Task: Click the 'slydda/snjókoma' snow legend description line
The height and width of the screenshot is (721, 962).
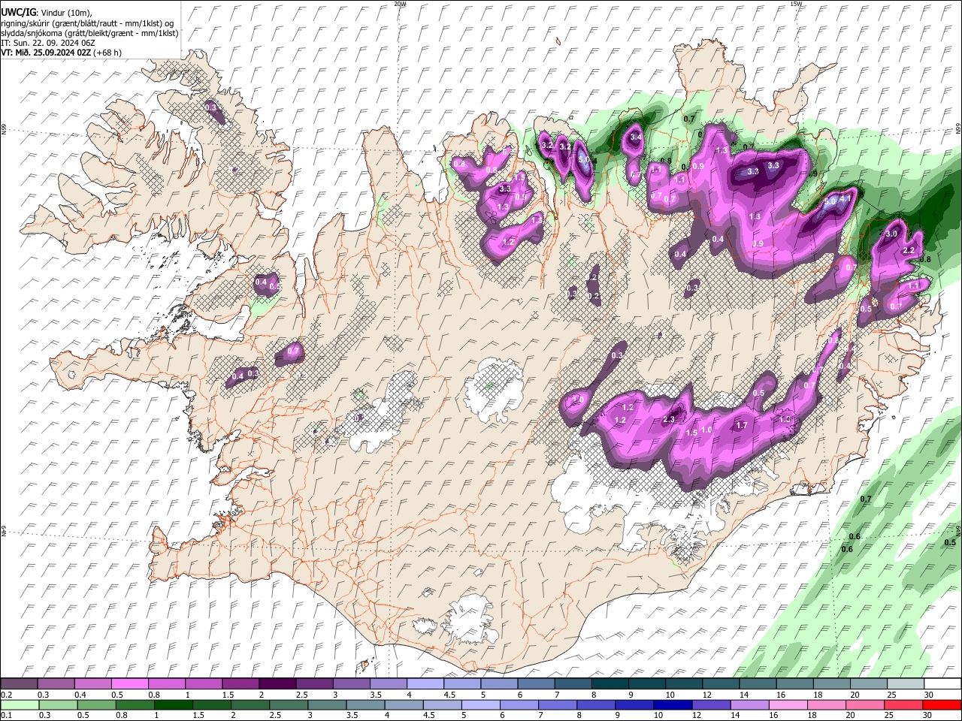Action: [x=89, y=33]
